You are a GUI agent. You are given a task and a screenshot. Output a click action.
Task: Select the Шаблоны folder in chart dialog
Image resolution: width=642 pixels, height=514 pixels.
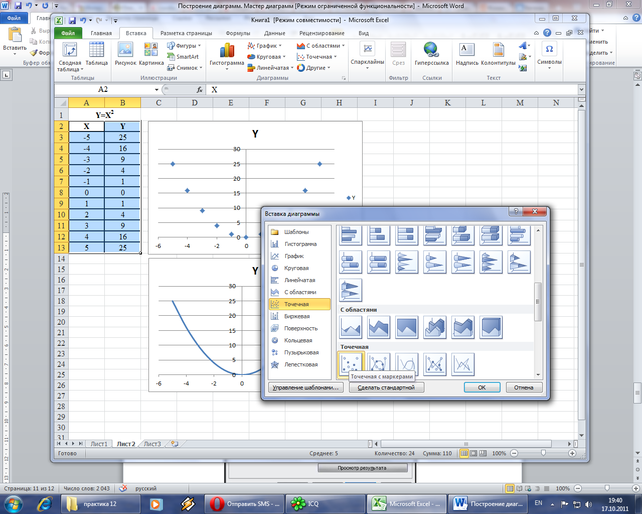pyautogui.click(x=300, y=232)
